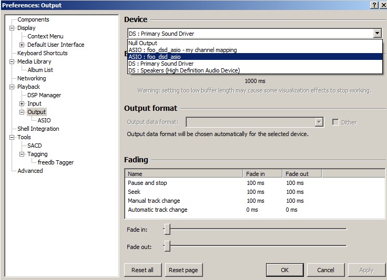
Task: Expand the Input tree node
Action: (22, 103)
